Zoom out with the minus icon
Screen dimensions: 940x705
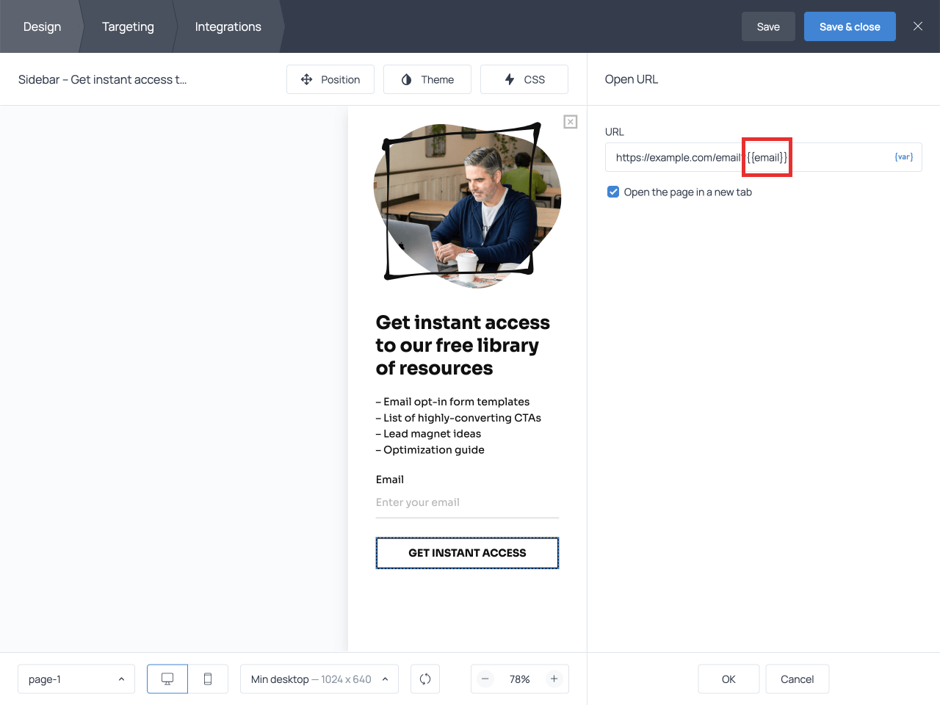pyautogui.click(x=485, y=679)
